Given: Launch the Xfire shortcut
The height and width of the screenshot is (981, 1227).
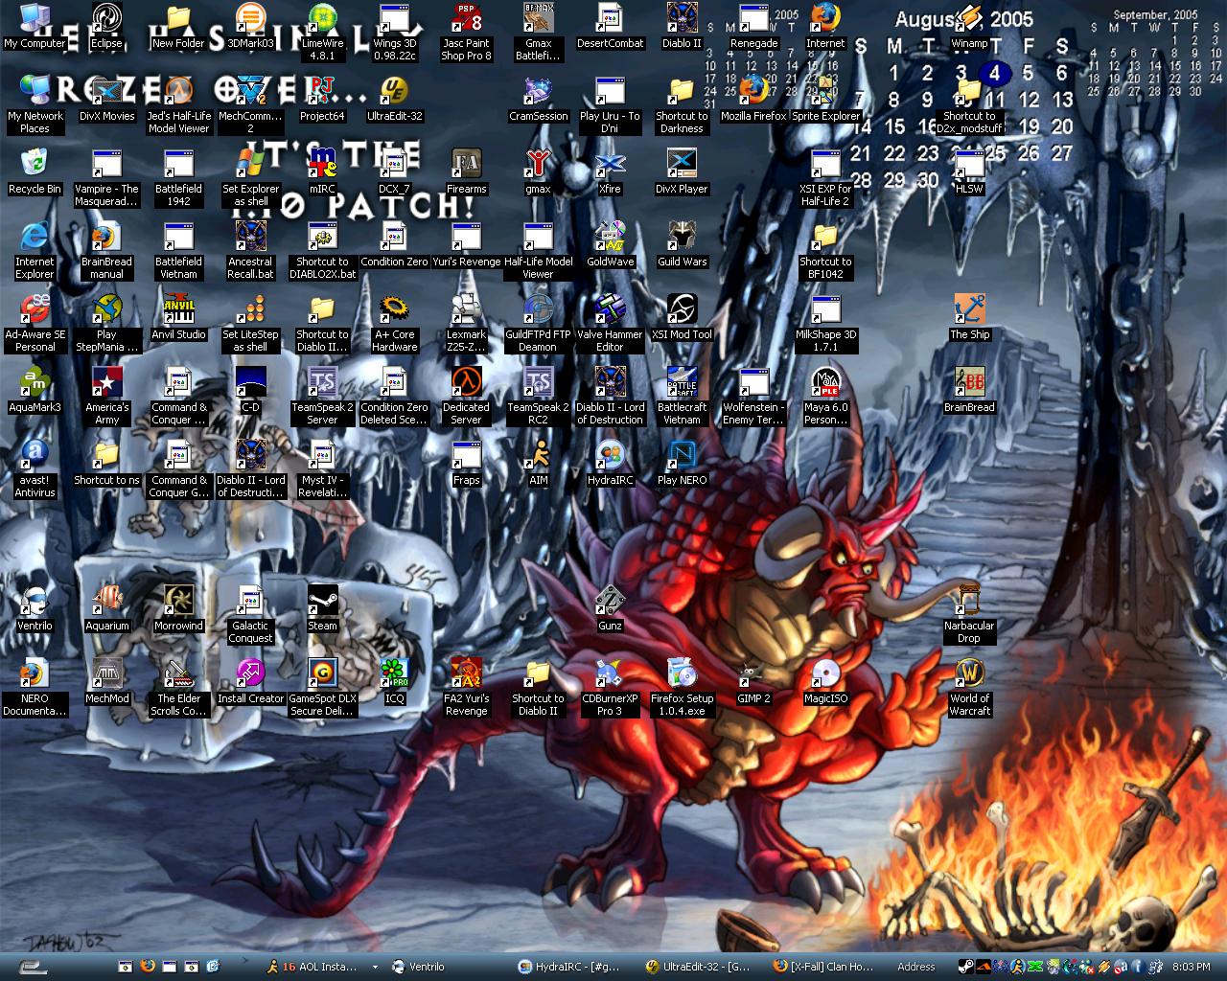Looking at the screenshot, I should [x=610, y=165].
